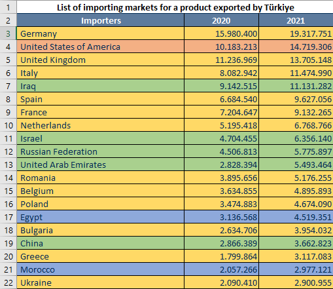Click row header 3
The height and width of the screenshot is (289, 333).
[x=8, y=33]
